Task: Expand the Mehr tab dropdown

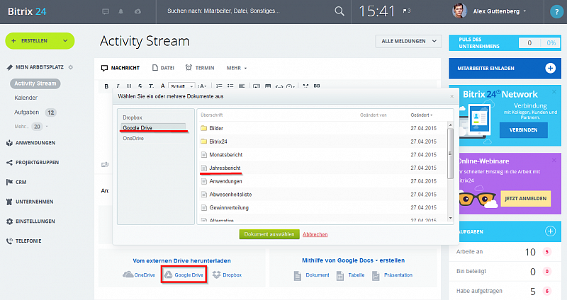Action: point(237,68)
